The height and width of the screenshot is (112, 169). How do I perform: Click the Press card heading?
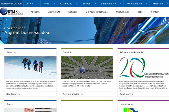10,104
